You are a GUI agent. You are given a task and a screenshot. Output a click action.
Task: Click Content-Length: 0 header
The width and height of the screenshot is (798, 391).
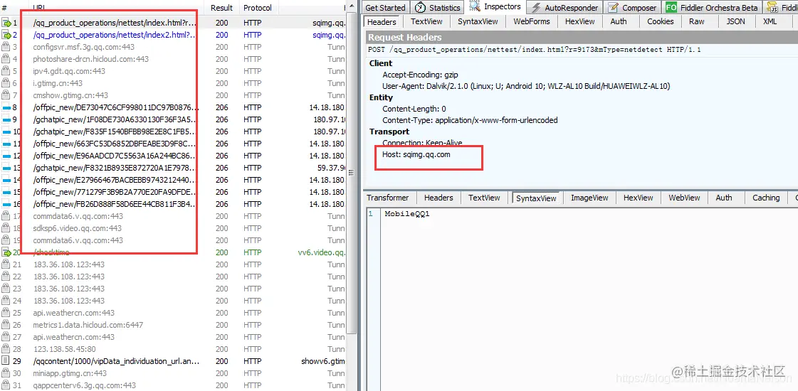point(414,109)
